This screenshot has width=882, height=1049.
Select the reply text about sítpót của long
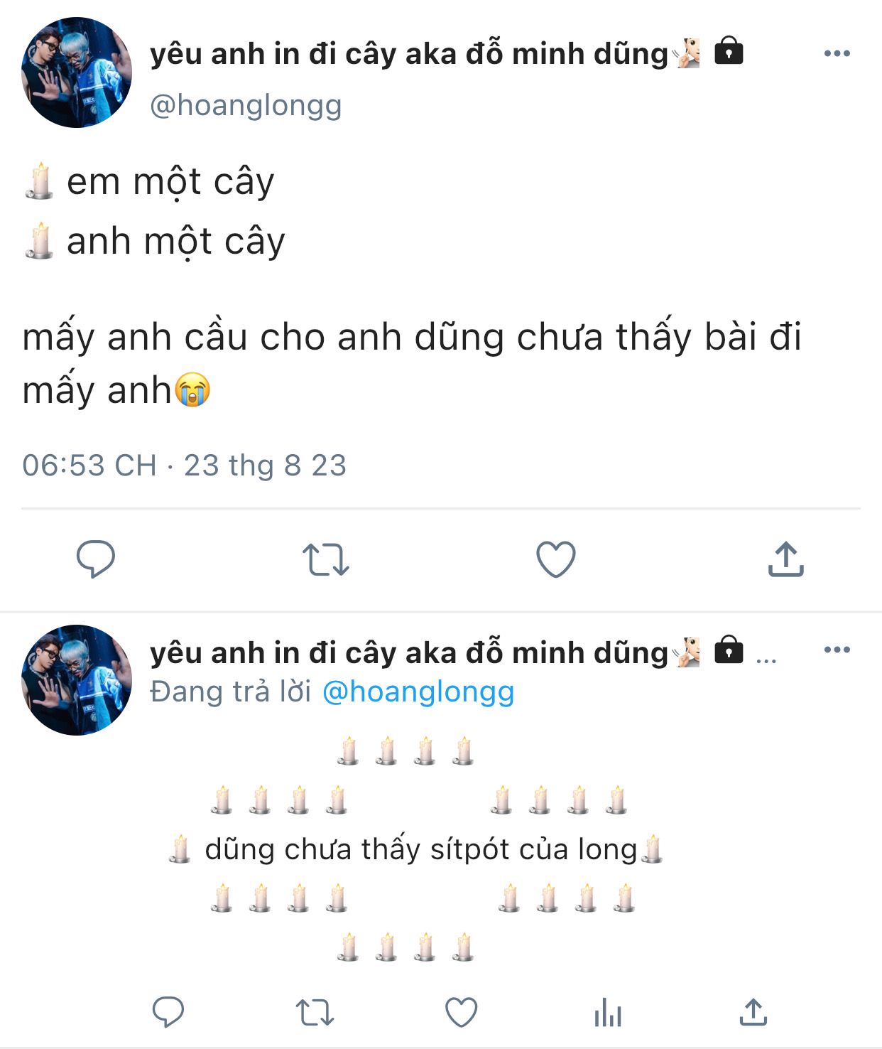click(421, 849)
